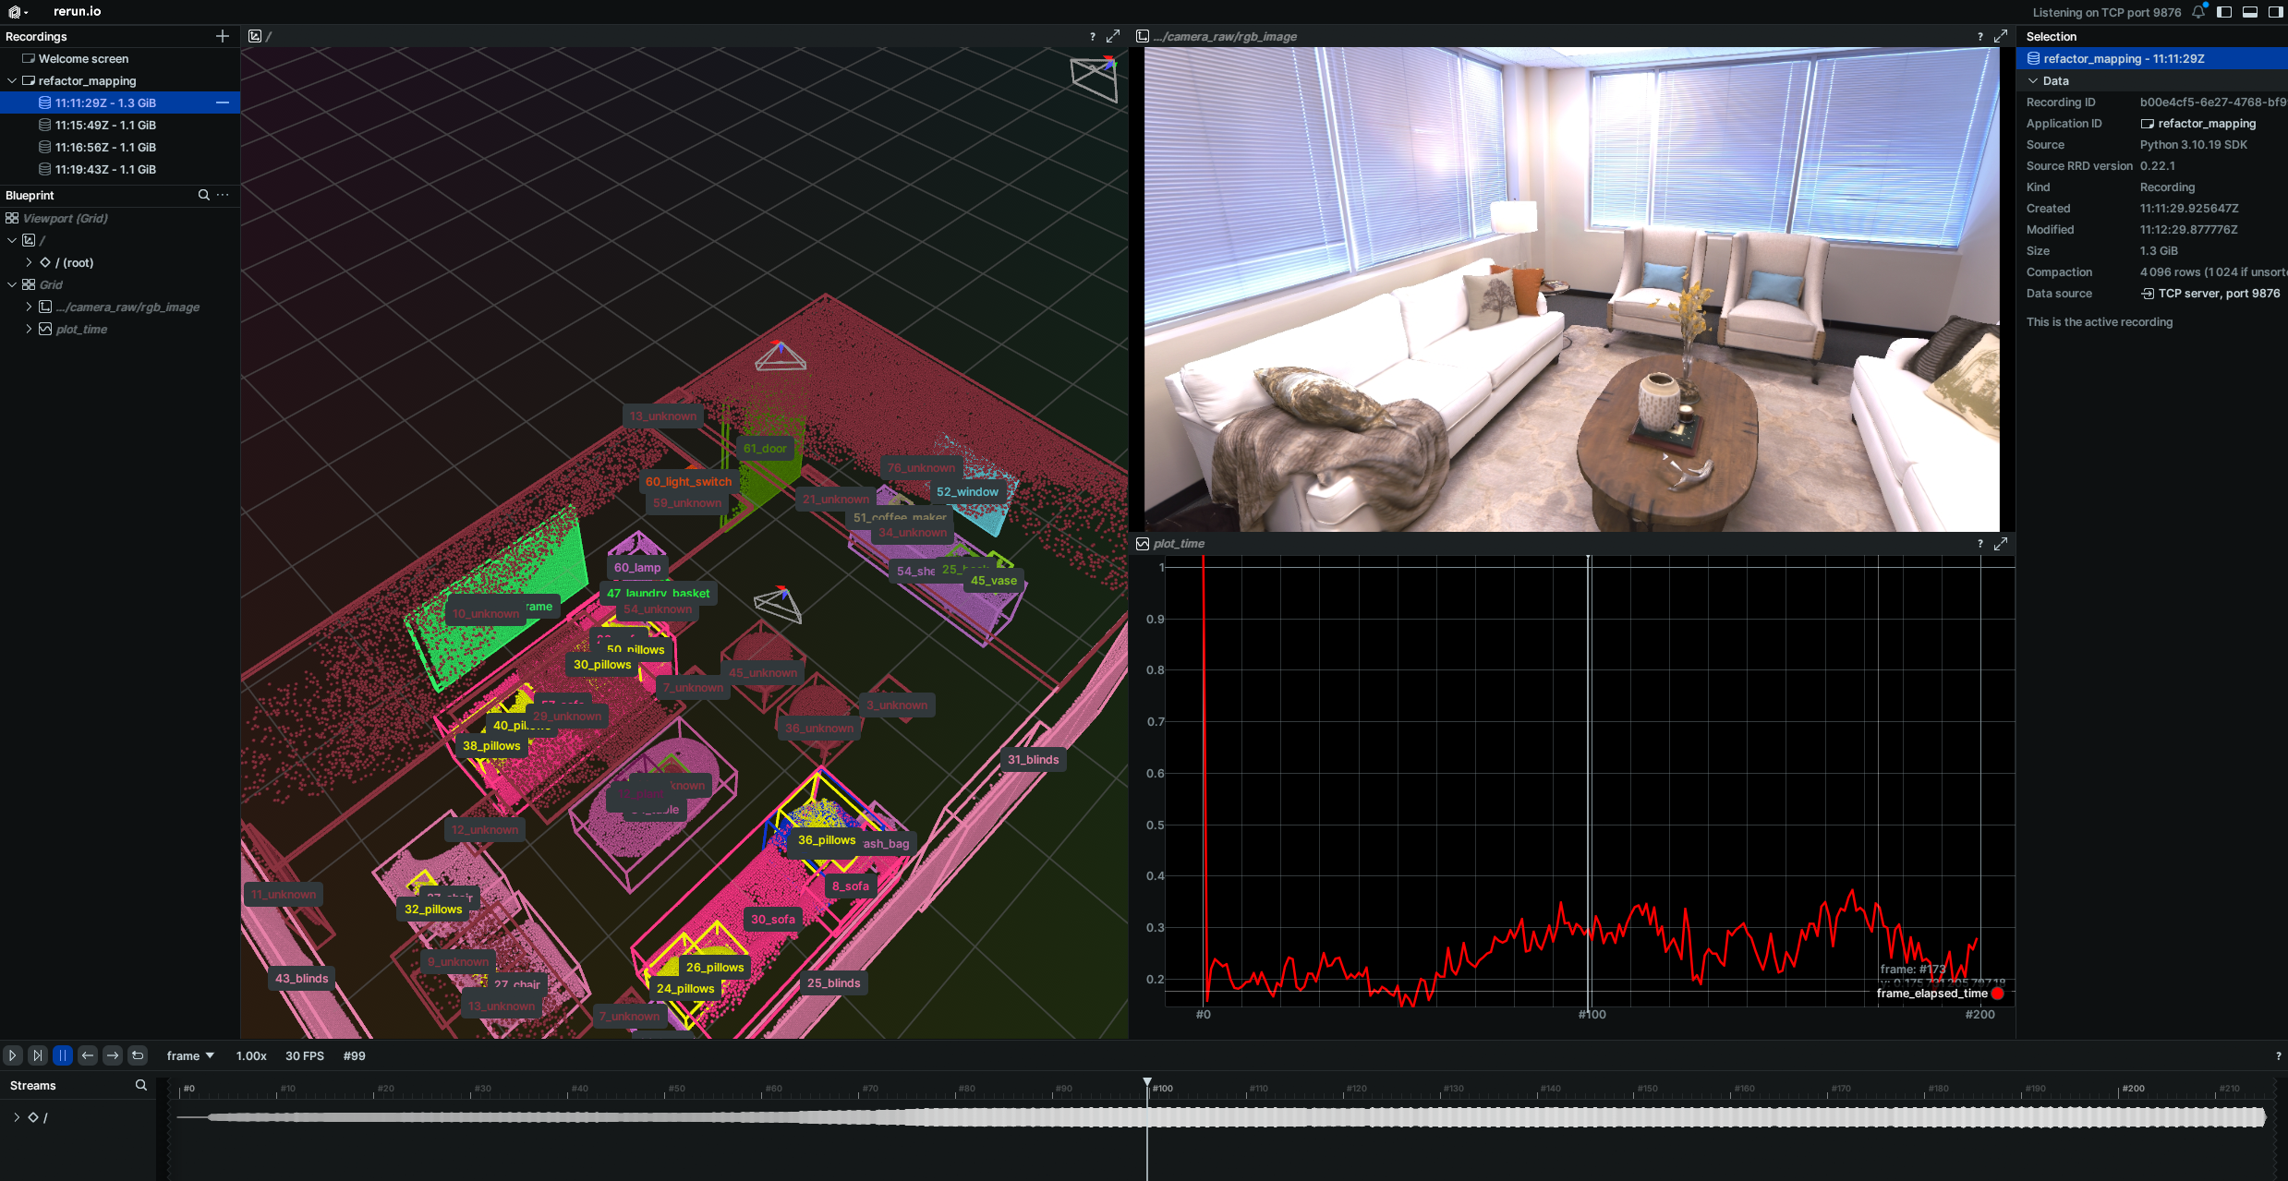Image resolution: width=2288 pixels, height=1181 pixels.
Task: Open blueprint more options menu
Action: tap(223, 195)
